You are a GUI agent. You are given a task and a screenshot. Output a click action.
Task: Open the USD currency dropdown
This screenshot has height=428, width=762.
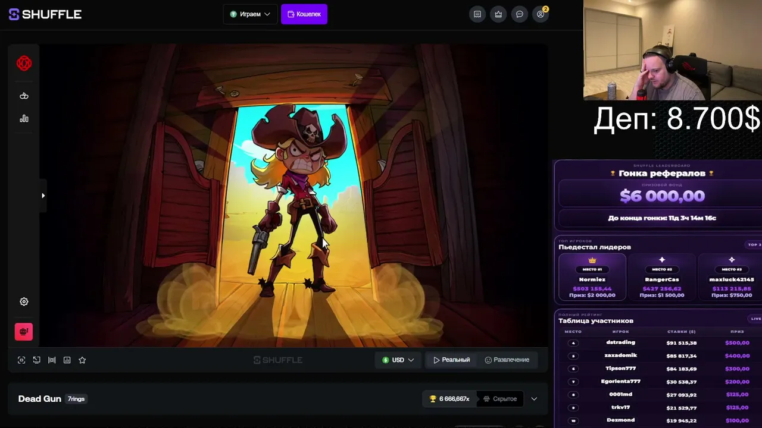pos(398,360)
